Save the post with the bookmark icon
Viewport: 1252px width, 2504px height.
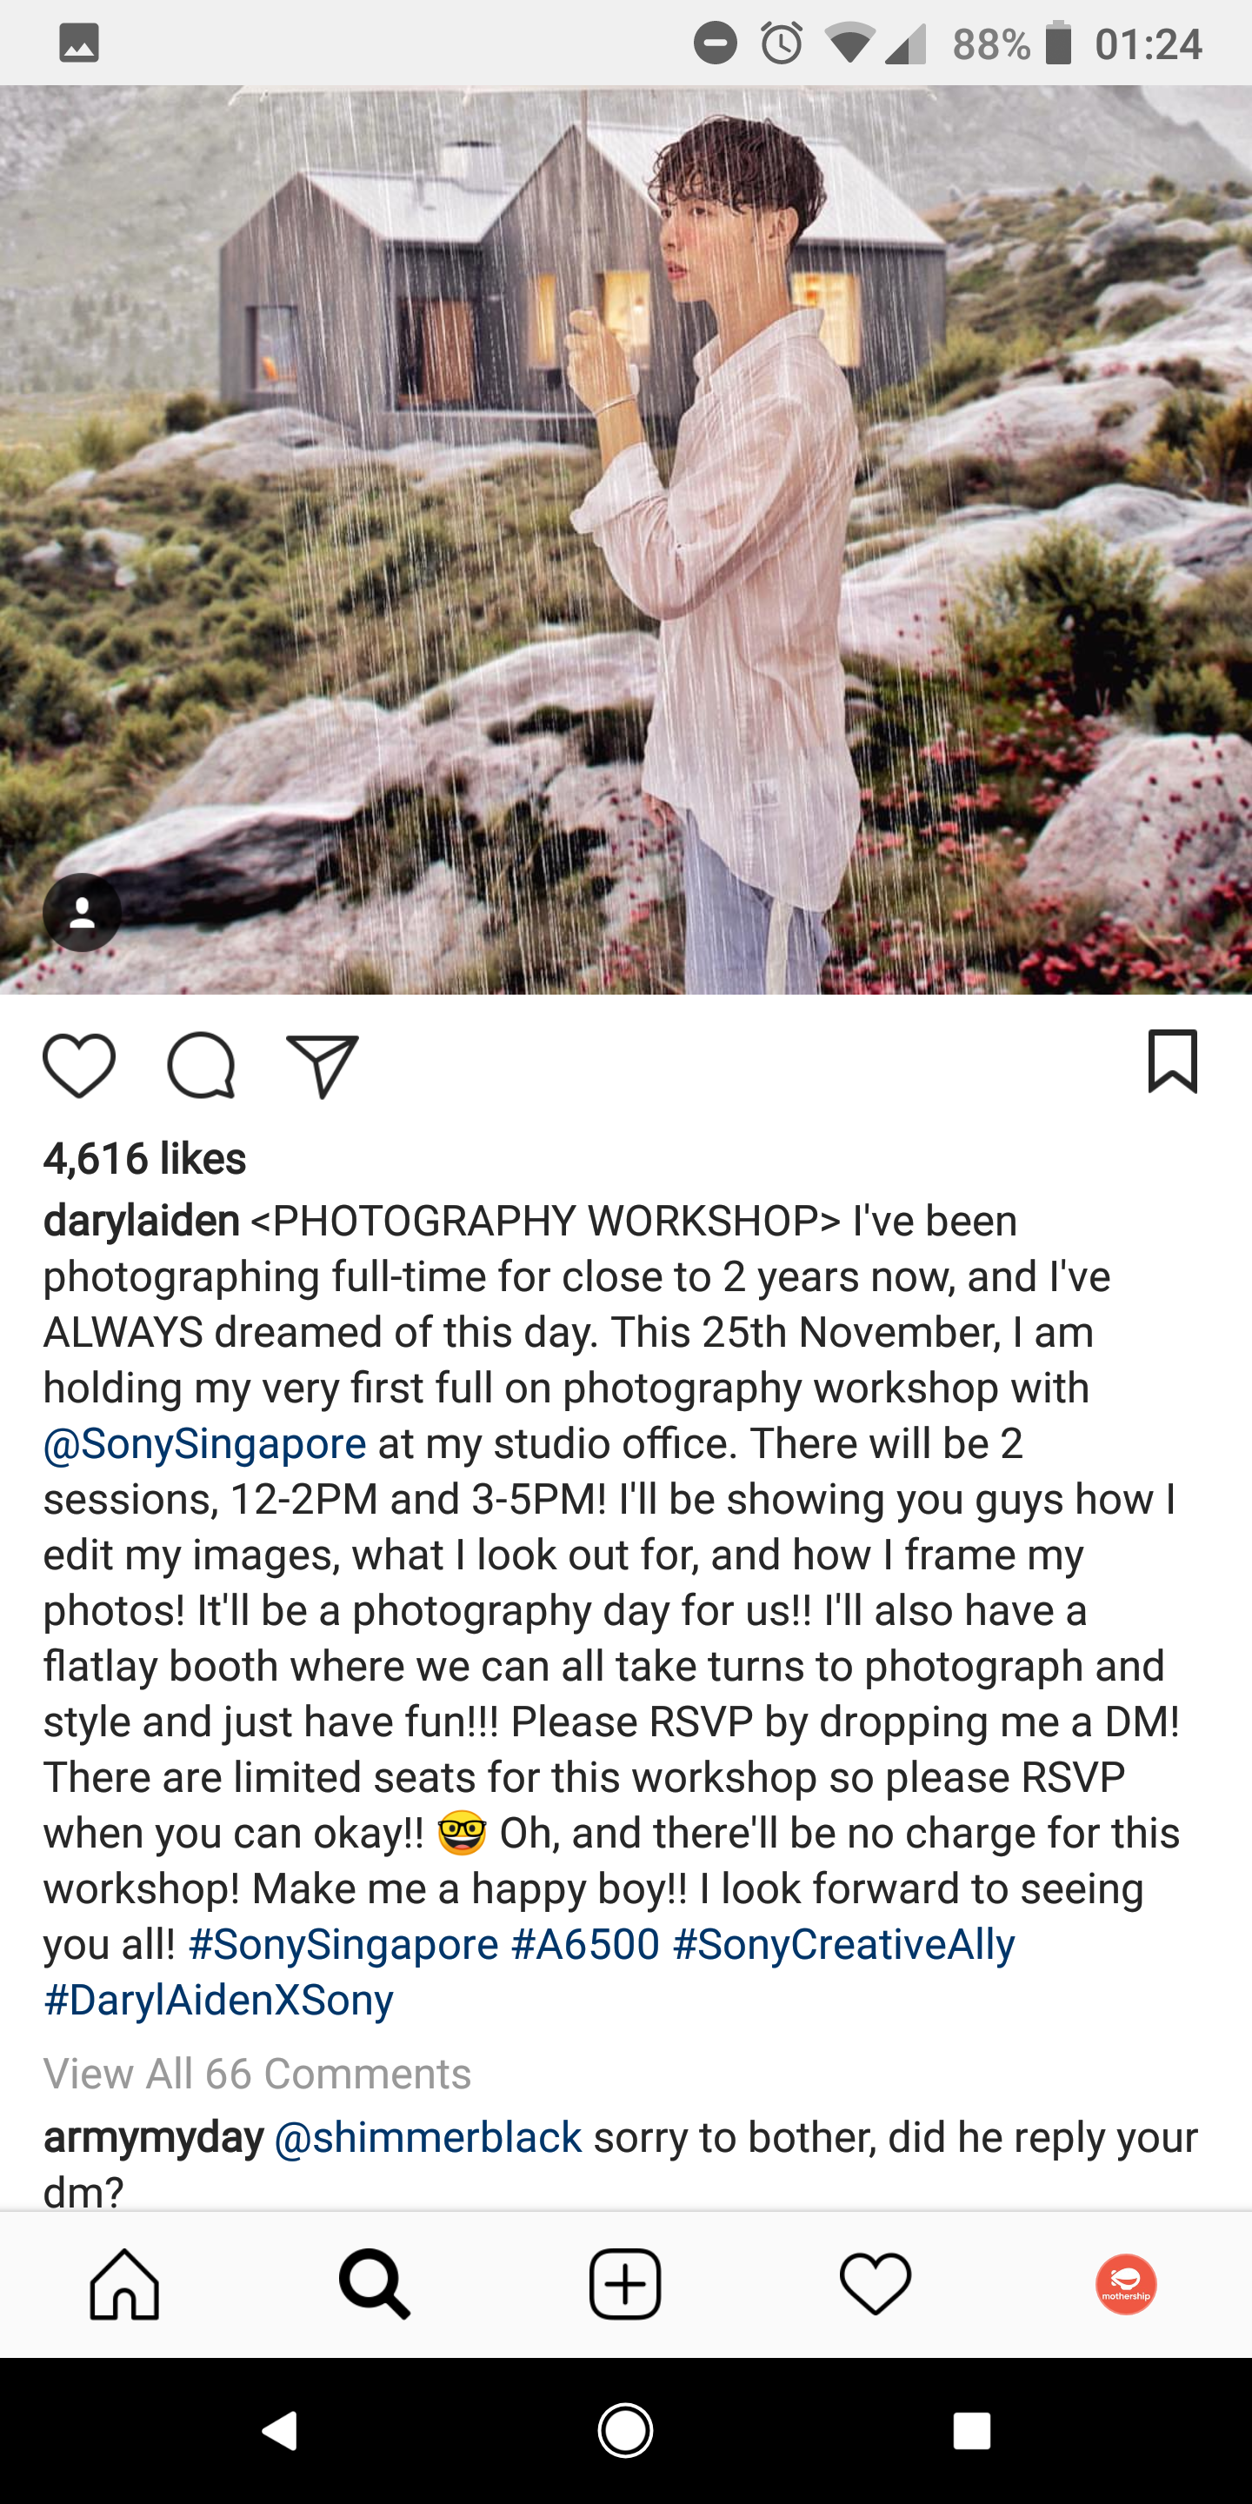1172,1062
